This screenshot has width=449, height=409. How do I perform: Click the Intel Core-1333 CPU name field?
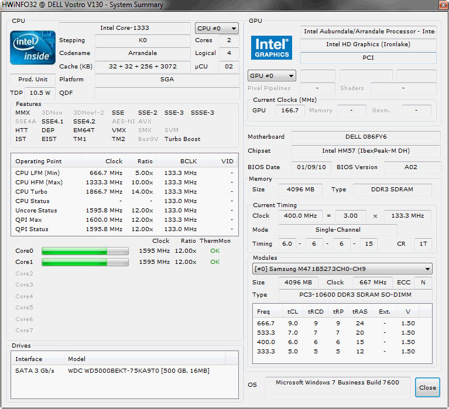[x=125, y=28]
